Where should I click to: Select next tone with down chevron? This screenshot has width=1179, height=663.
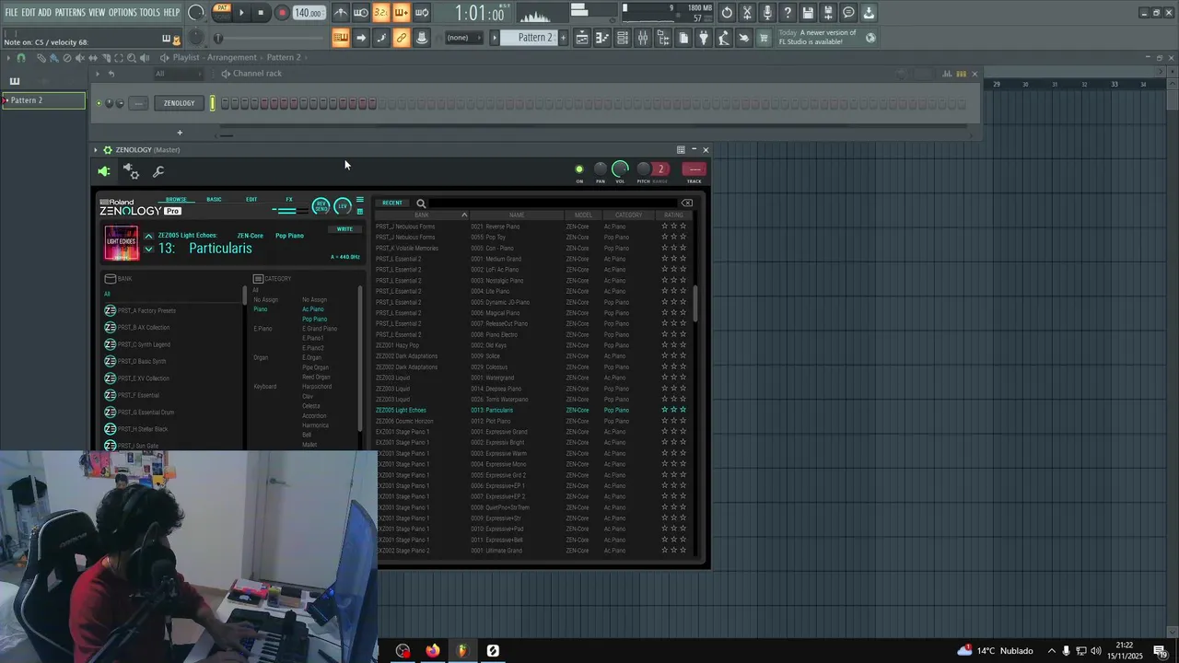pyautogui.click(x=148, y=249)
